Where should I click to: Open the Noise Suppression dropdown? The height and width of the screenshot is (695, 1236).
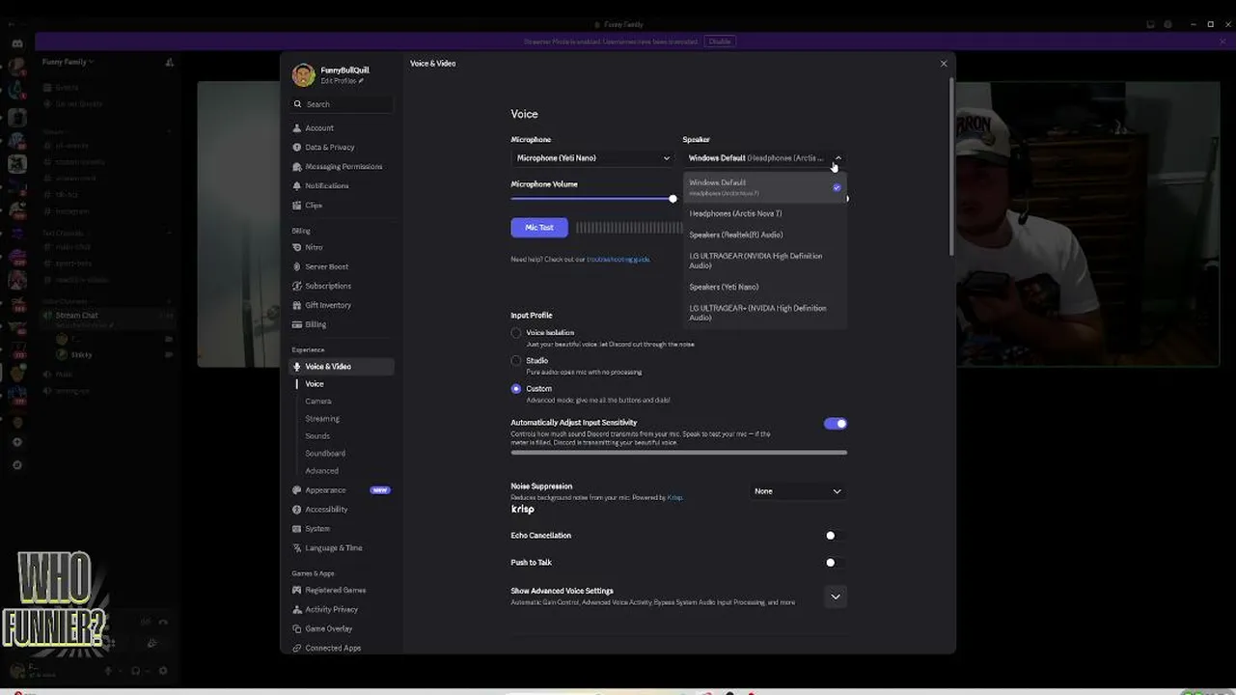[x=798, y=491]
